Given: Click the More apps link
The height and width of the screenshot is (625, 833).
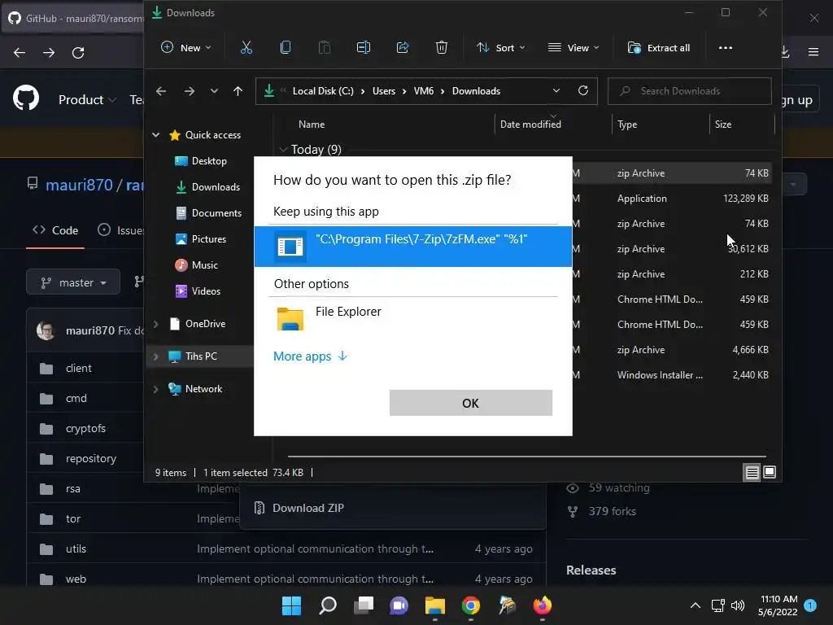Looking at the screenshot, I should coord(310,356).
